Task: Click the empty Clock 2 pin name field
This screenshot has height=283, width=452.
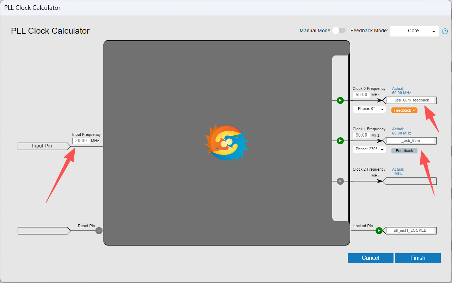Action: click(x=410, y=181)
